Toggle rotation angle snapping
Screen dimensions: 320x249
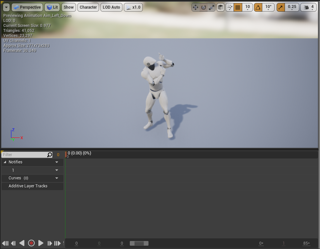[x=258, y=8]
